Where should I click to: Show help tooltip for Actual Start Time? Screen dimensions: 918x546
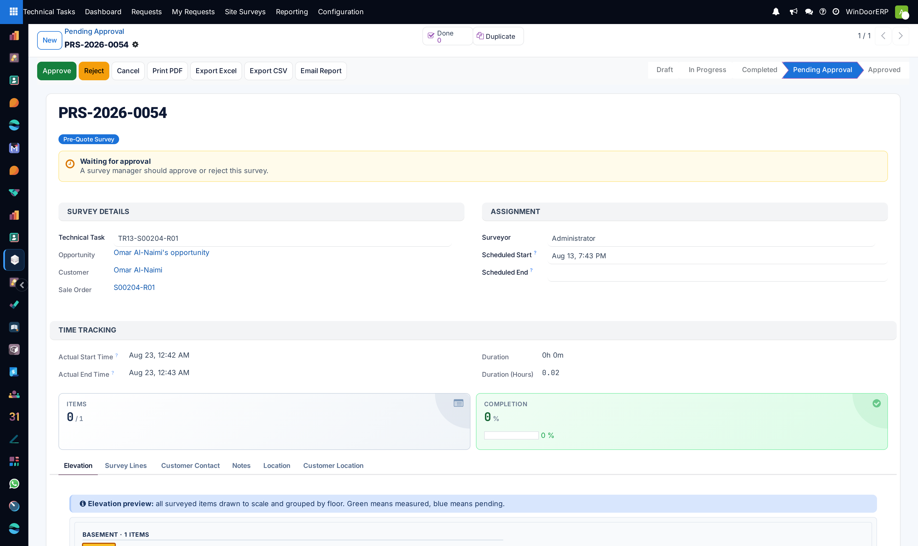117,355
